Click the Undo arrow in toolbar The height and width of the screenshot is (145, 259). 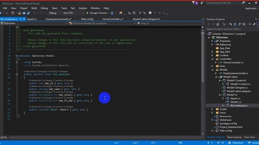pyautogui.click(x=34, y=13)
